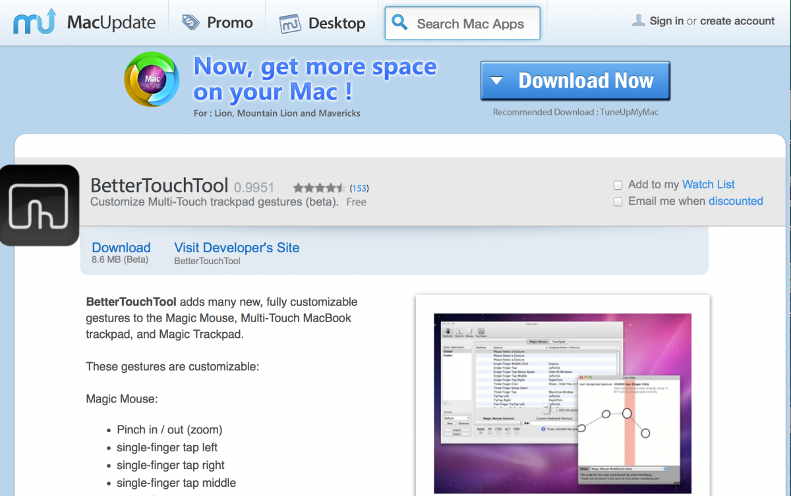This screenshot has width=791, height=496.
Task: Click the search magnifier icon
Action: coord(399,23)
